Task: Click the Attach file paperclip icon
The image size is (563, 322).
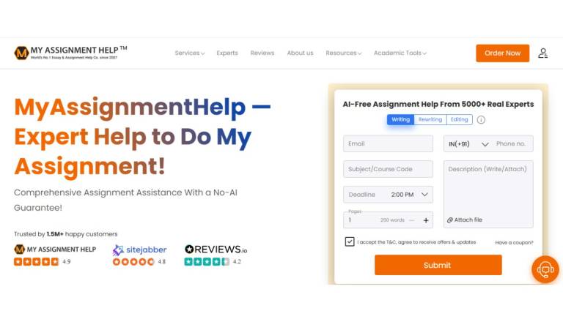Action: 449,220
